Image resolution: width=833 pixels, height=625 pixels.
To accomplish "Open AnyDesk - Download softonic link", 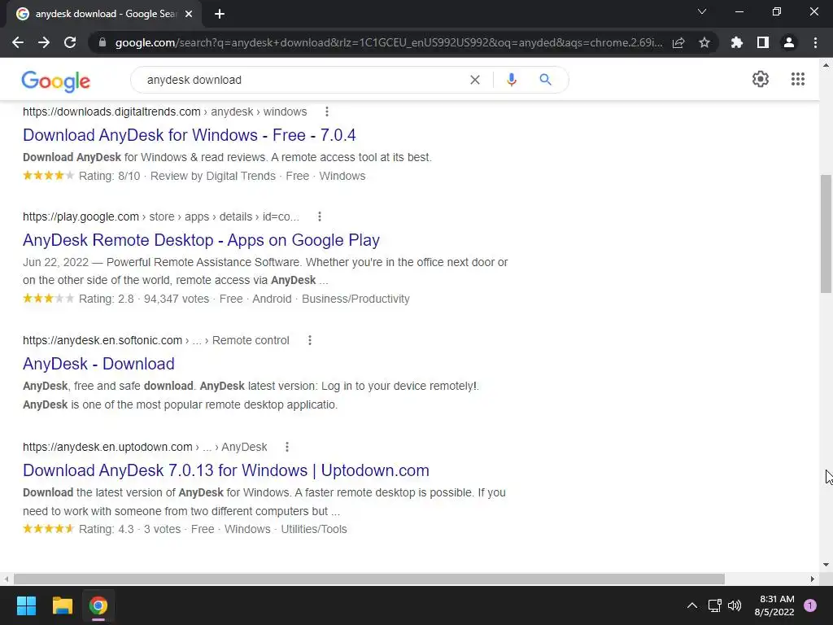I will (98, 364).
